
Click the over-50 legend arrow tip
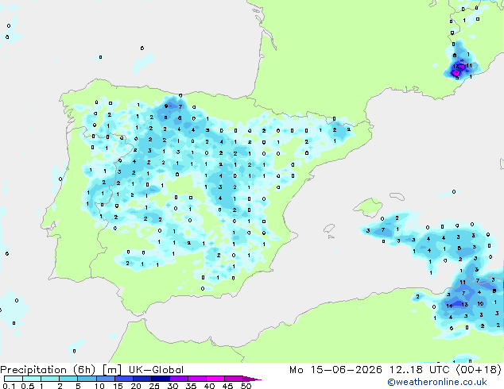(x=252, y=379)
